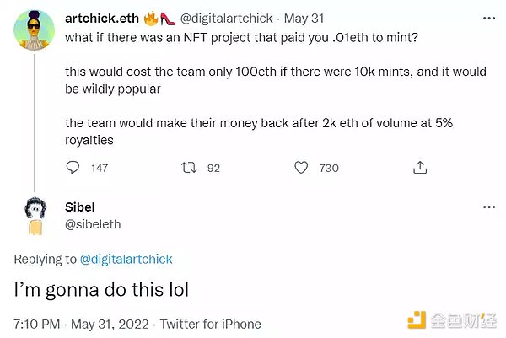Image resolution: width=506 pixels, height=338 pixels.
Task: Click the reply speech bubble icon
Action: click(73, 168)
